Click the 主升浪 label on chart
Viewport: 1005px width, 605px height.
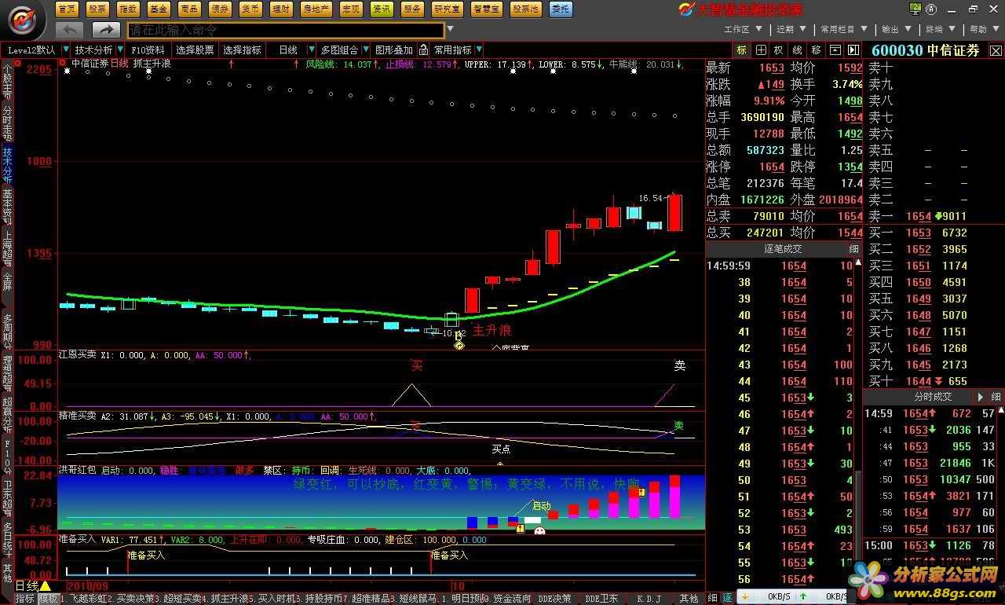492,331
